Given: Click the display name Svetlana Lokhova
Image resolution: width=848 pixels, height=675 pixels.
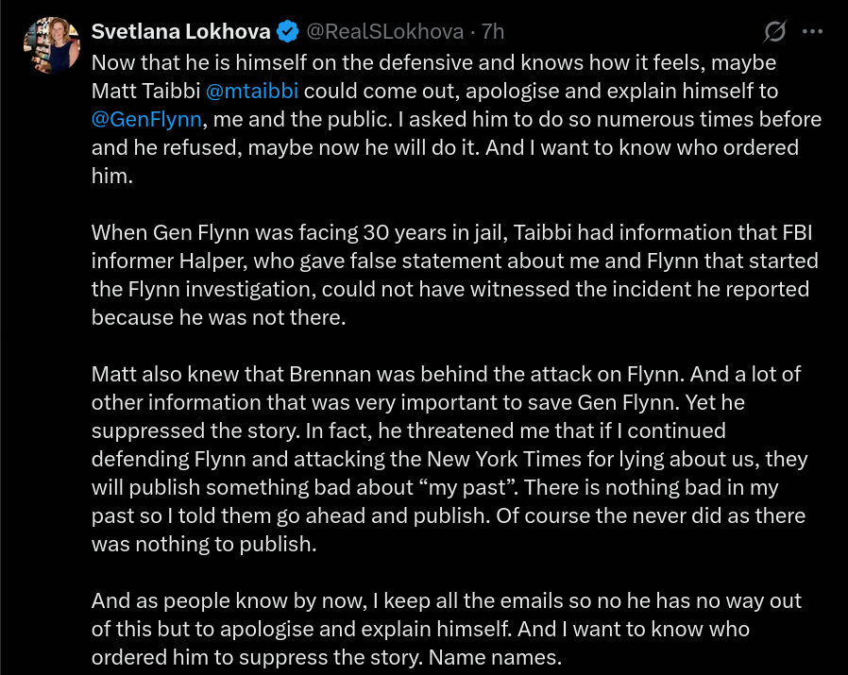Looking at the screenshot, I should 180,31.
